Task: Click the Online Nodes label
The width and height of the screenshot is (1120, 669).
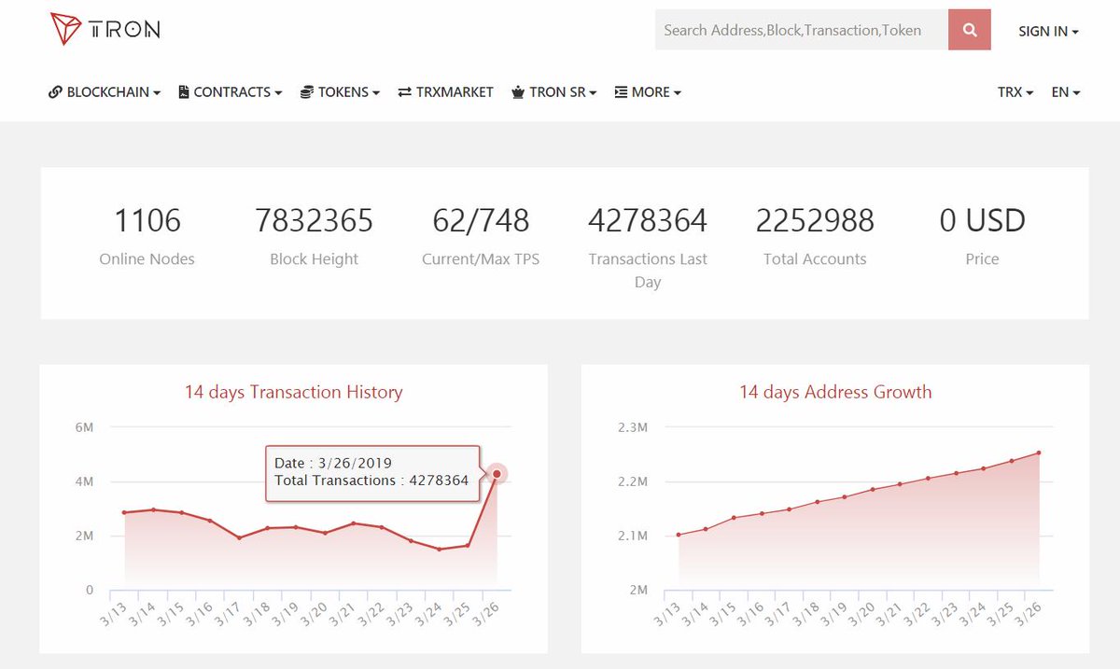Action: pyautogui.click(x=147, y=259)
